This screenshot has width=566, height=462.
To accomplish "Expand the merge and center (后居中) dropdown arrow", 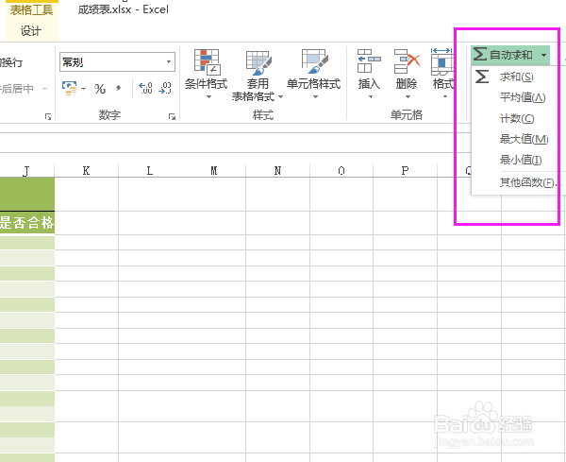I will point(44,89).
